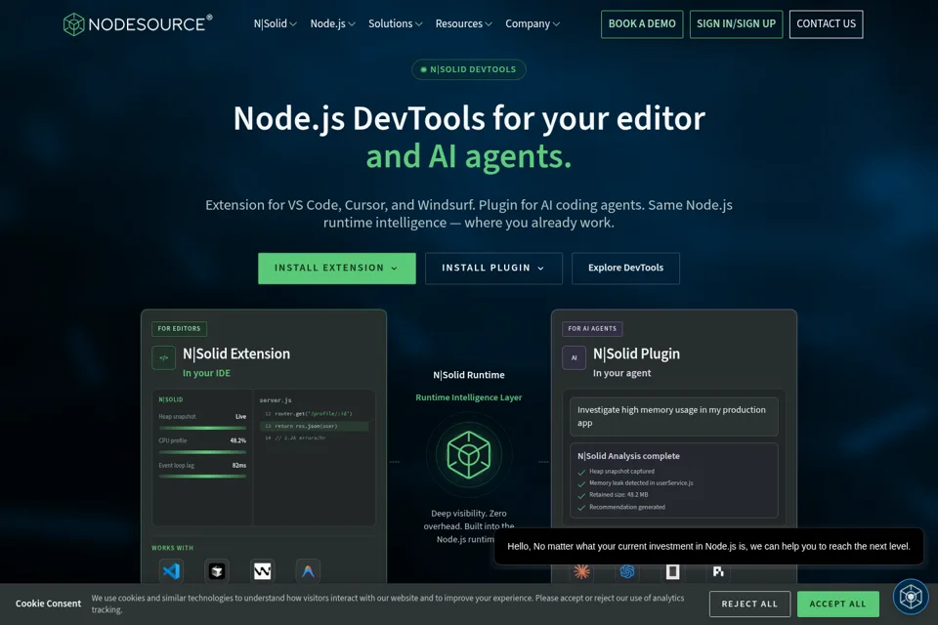The image size is (938, 625).
Task: Click the 'In your IDE' subtitle
Action: click(x=206, y=373)
